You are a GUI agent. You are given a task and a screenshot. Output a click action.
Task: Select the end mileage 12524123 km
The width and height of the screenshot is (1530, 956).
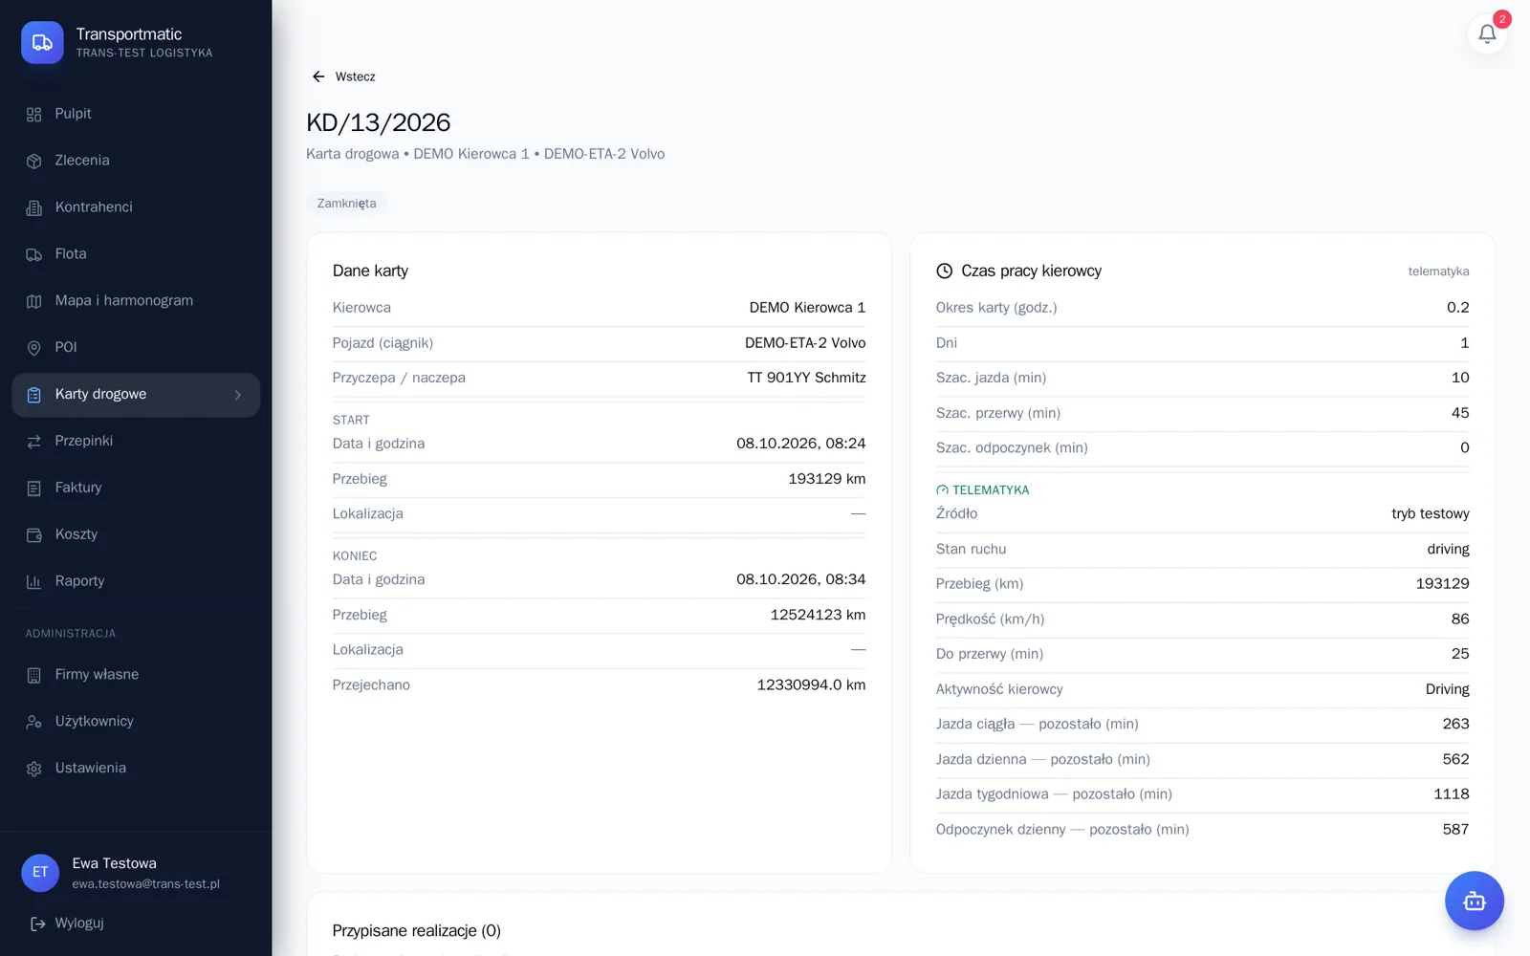click(x=818, y=615)
